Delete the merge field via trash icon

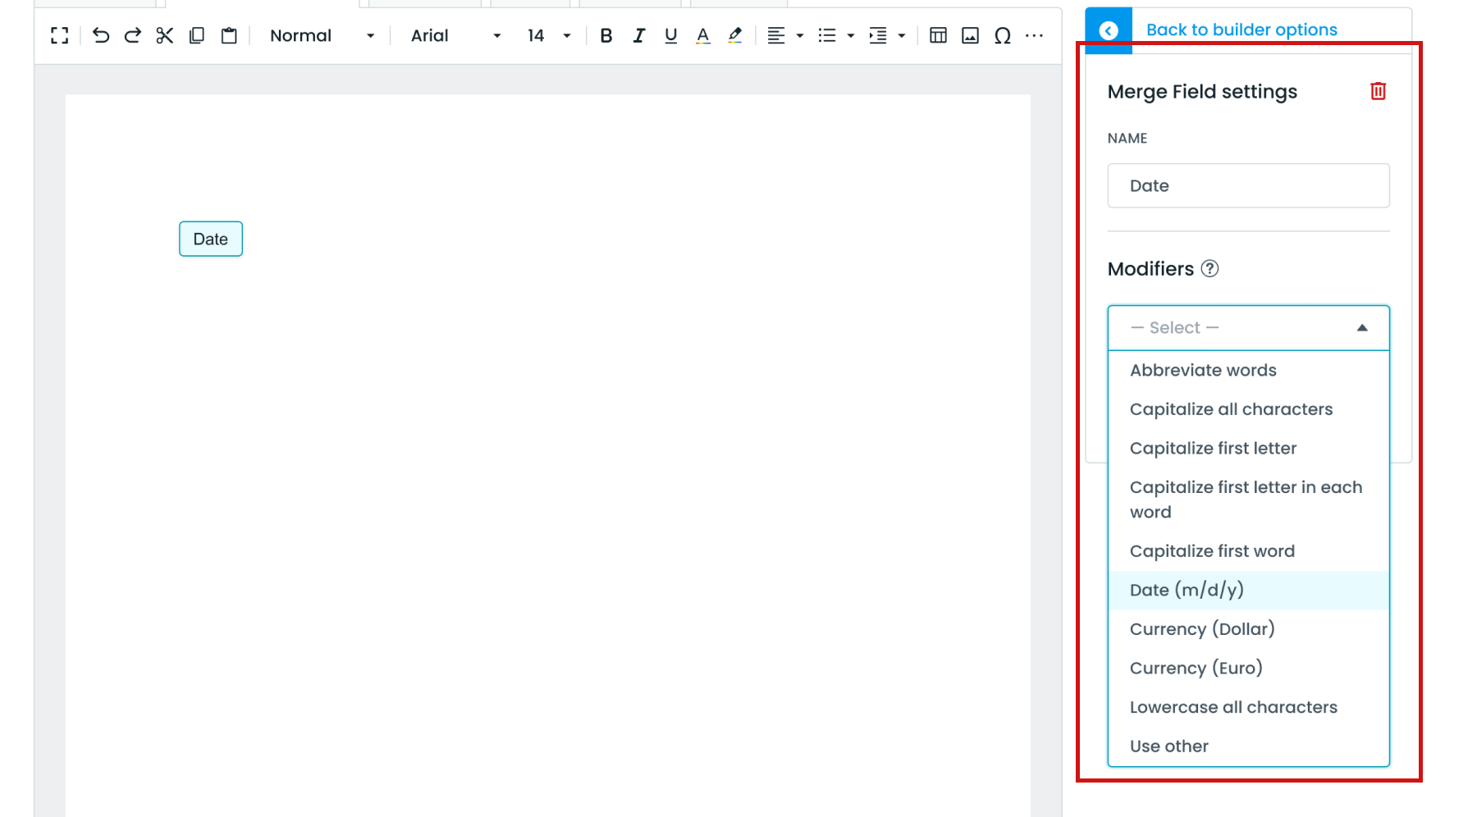tap(1378, 91)
